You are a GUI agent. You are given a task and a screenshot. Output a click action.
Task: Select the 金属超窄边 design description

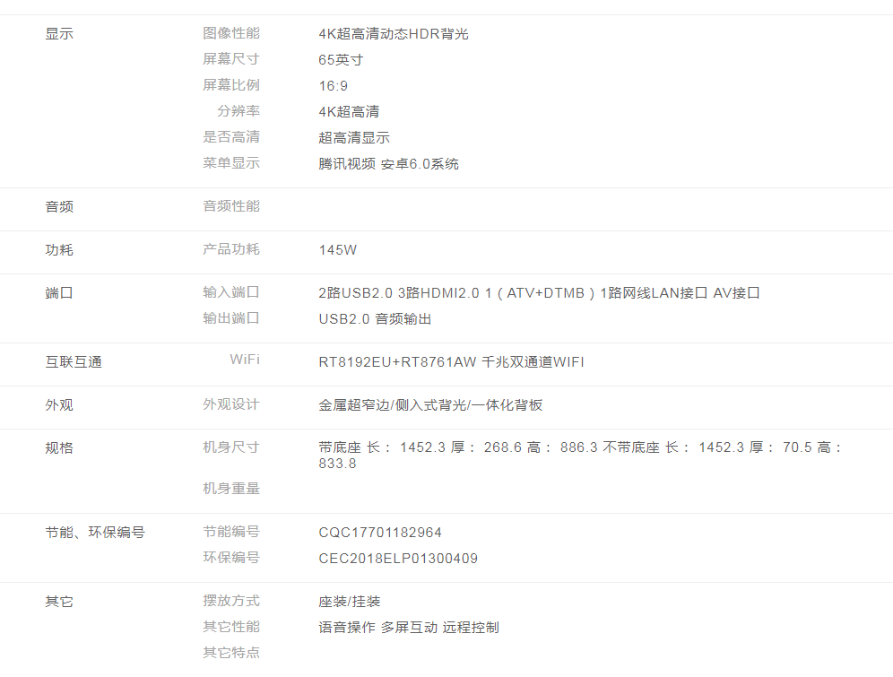(430, 405)
